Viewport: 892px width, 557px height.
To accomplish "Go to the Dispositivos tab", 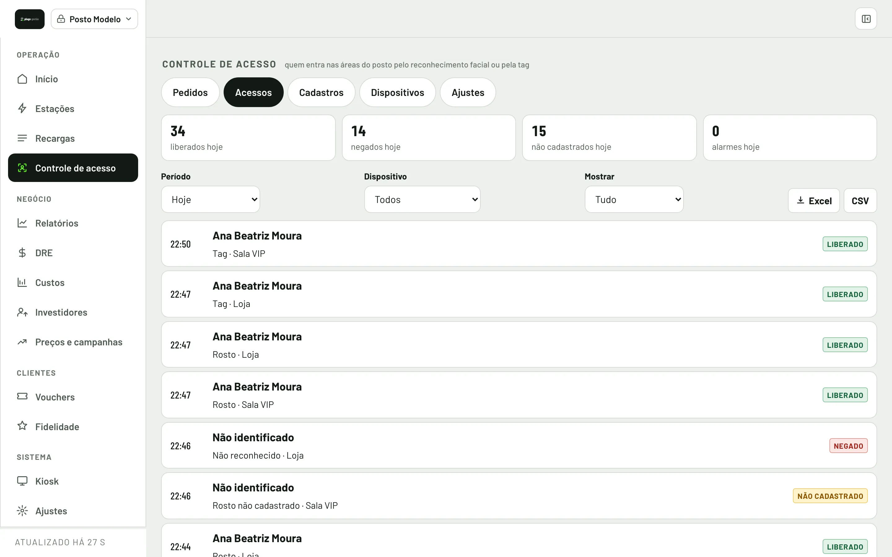I will [397, 93].
